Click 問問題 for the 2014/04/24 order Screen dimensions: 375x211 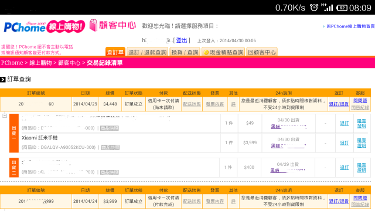coord(360,198)
